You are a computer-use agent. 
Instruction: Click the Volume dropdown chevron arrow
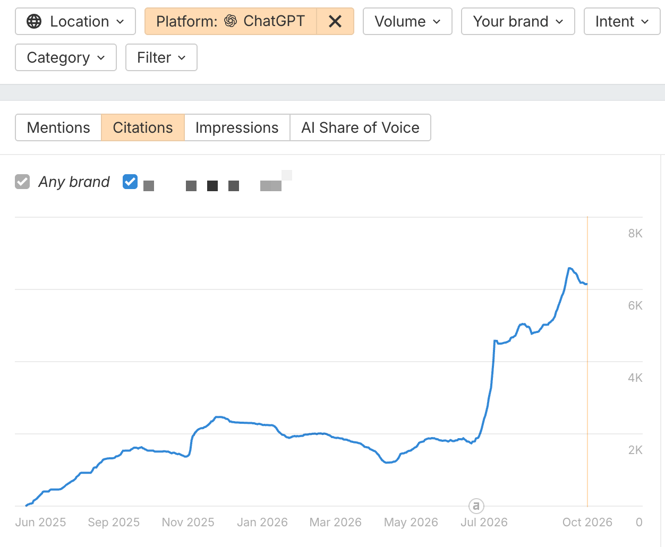(437, 22)
